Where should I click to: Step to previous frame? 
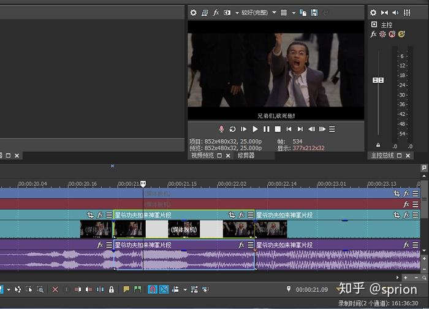pyautogui.click(x=311, y=129)
